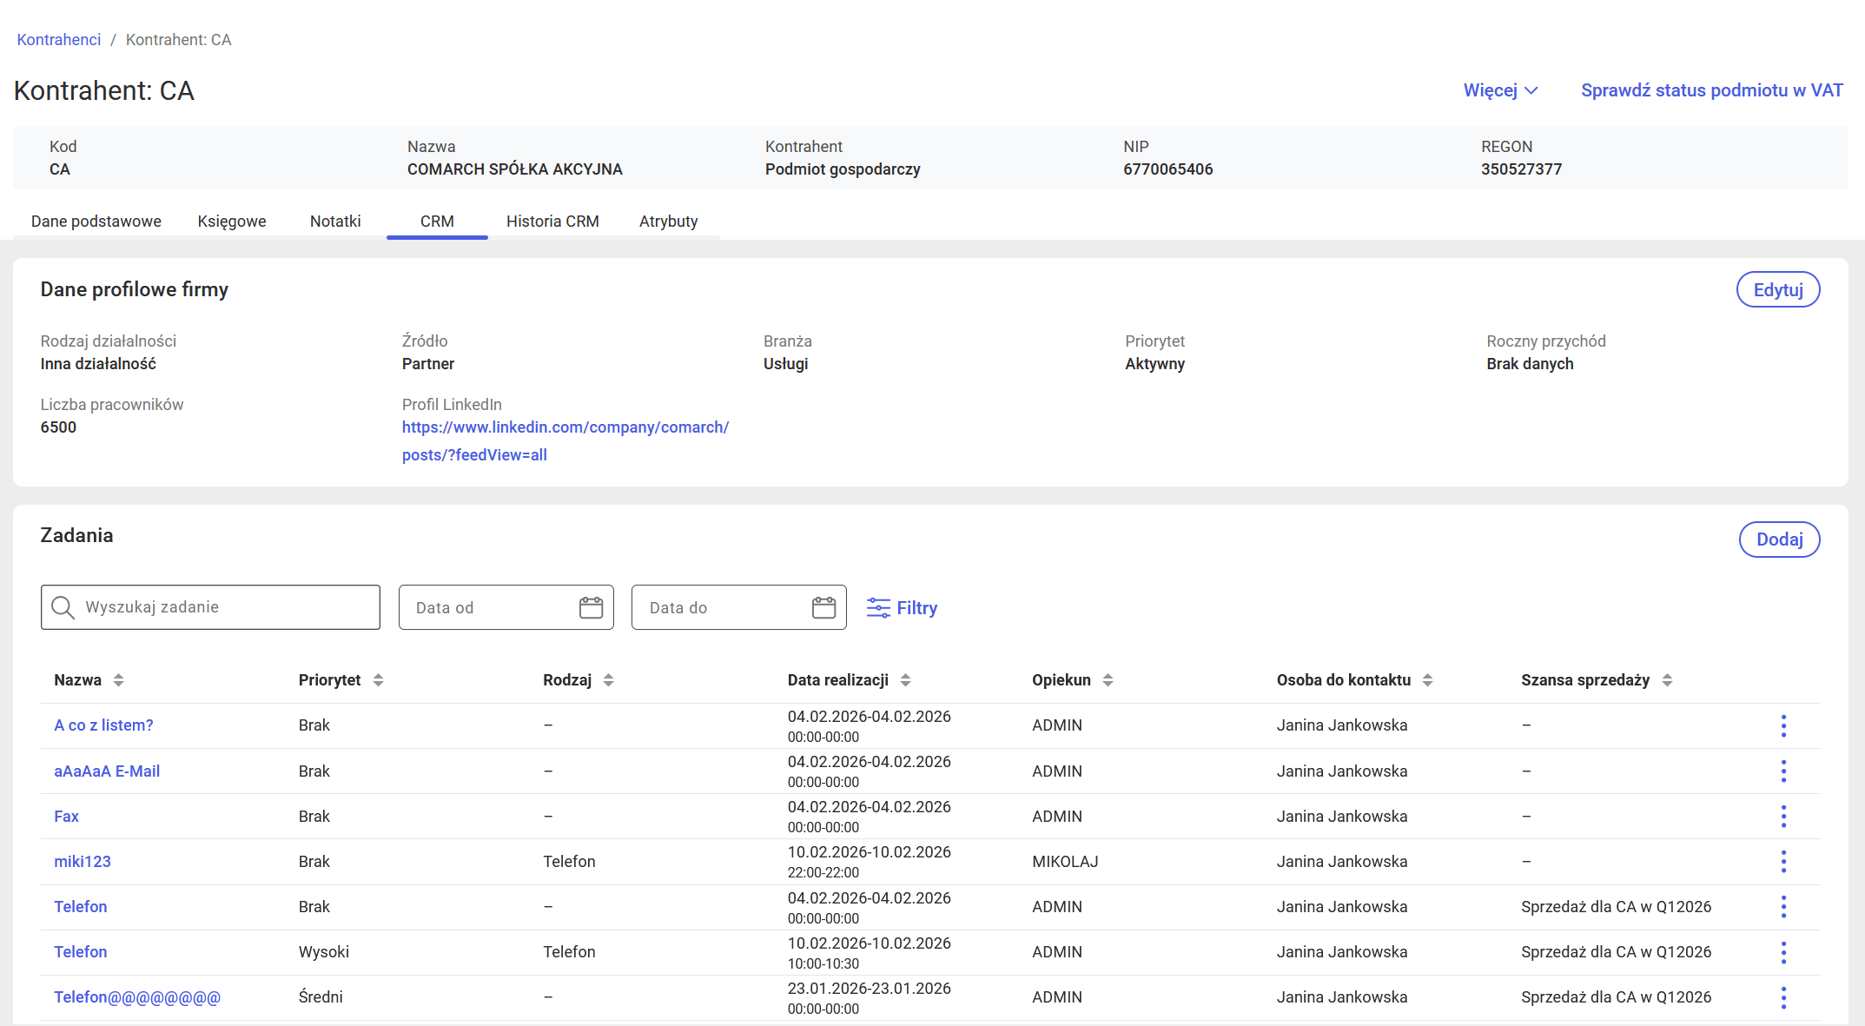Click Sprawdź status podmiotu w VAT
1865x1026 pixels.
[x=1712, y=89]
